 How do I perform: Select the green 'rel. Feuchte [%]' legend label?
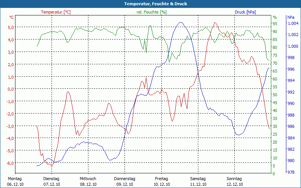pos(152,12)
